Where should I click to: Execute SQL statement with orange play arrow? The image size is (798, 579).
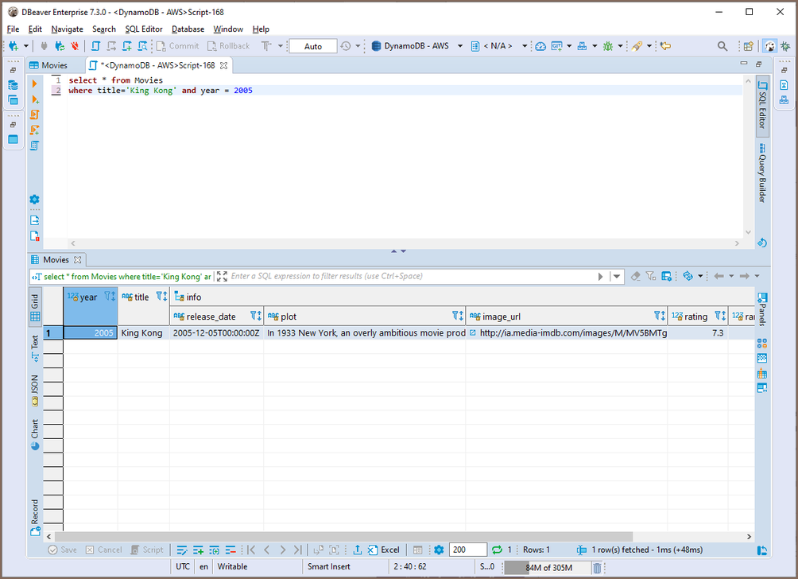35,84
